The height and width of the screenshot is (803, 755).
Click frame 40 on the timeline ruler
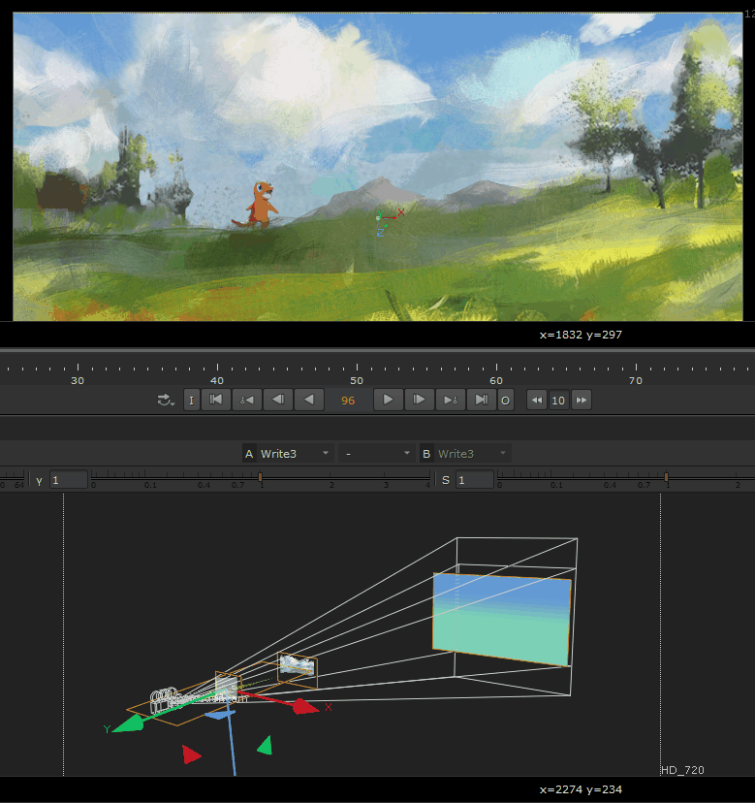217,380
